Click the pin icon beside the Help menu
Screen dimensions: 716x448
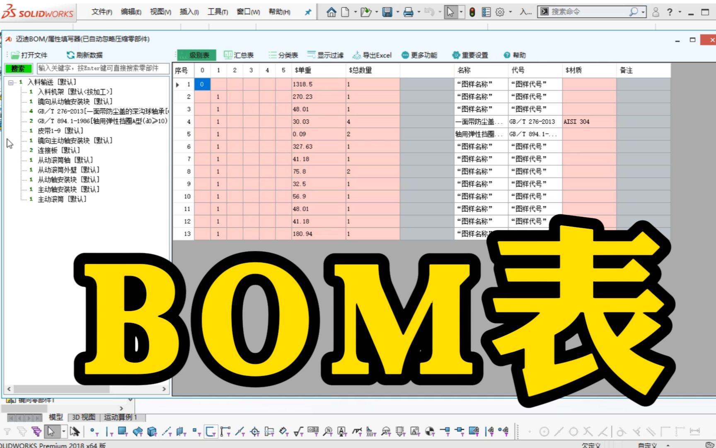pos(308,12)
